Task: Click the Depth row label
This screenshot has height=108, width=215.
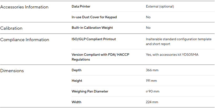Action: pos(77,70)
